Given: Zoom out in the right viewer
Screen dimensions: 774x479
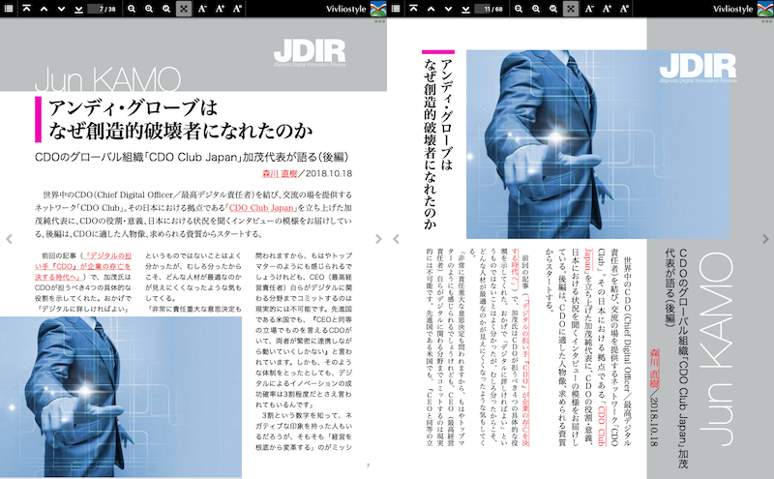Looking at the screenshot, I should [x=519, y=9].
